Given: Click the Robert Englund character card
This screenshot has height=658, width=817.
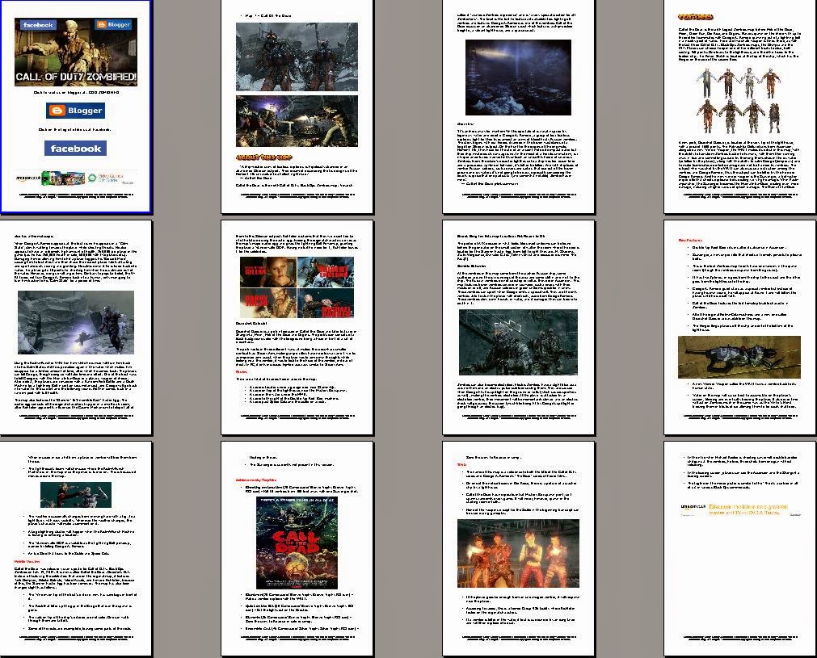Looking at the screenshot, I should 326,272.
